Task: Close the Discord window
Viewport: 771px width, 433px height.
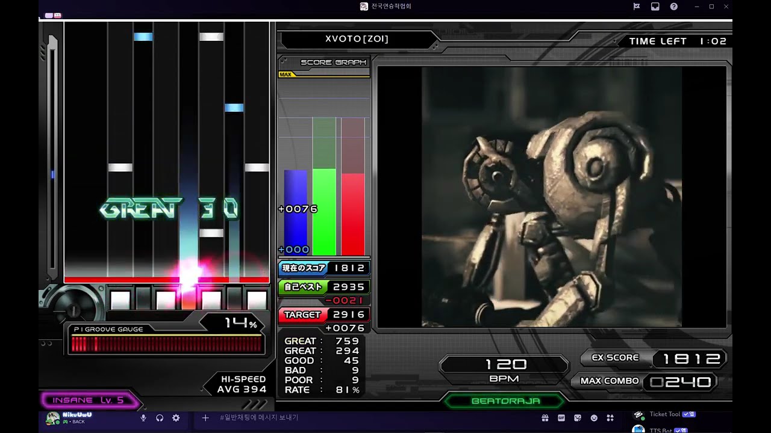Action: click(726, 7)
